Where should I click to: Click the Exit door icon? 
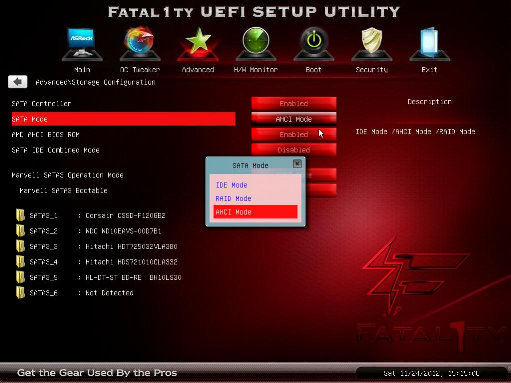click(429, 44)
